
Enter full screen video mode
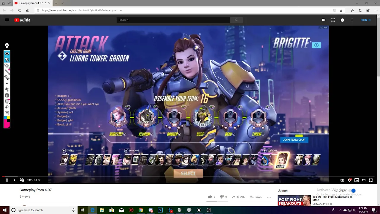(371, 180)
